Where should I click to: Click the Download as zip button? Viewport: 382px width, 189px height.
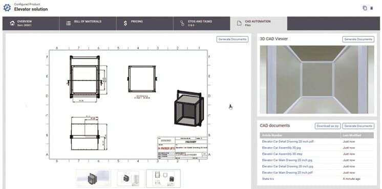coord(327,126)
